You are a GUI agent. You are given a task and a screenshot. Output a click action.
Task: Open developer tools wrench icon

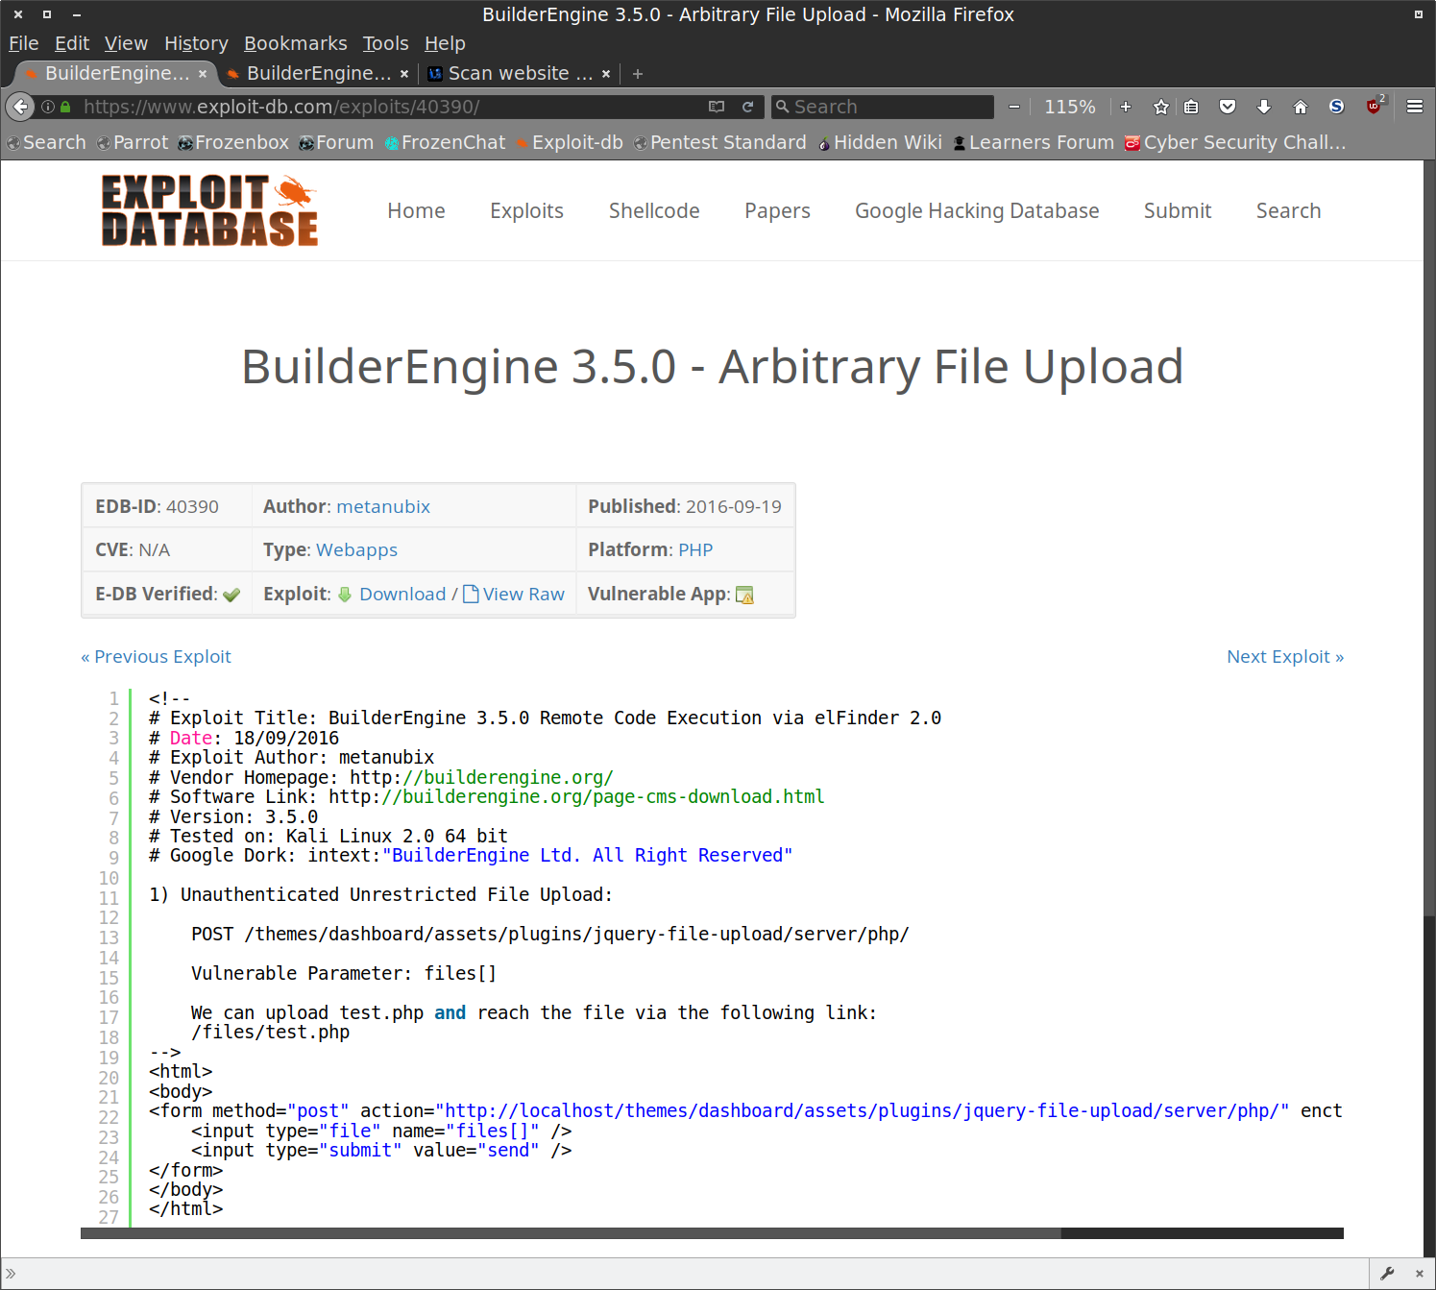pyautogui.click(x=1387, y=1274)
